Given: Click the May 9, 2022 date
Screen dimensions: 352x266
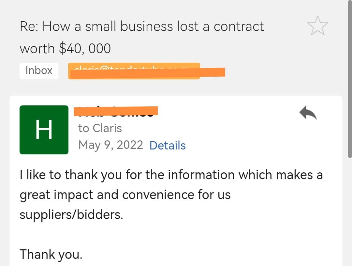Looking at the screenshot, I should point(110,145).
